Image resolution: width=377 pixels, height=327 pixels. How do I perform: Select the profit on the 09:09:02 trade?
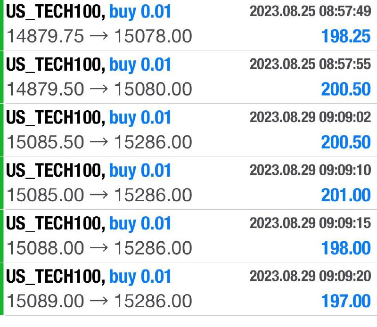pos(345,142)
